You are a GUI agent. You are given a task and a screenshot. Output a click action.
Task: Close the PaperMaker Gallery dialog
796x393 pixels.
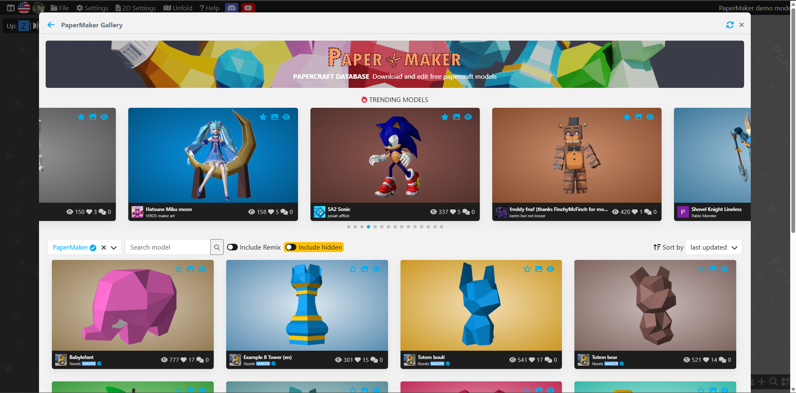coord(742,25)
